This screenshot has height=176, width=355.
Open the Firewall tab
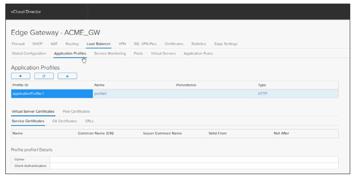coord(18,44)
